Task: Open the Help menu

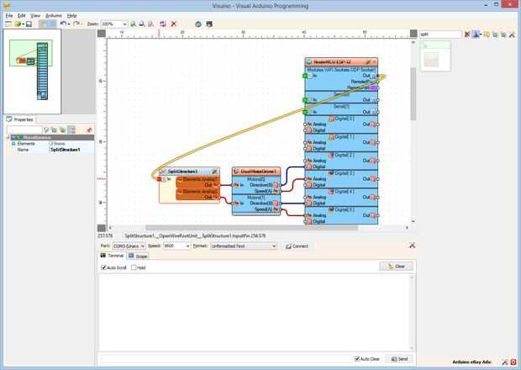Action: [x=71, y=16]
